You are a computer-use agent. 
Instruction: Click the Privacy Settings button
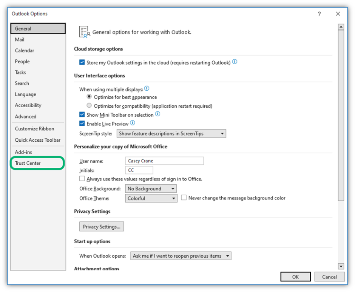(101, 226)
